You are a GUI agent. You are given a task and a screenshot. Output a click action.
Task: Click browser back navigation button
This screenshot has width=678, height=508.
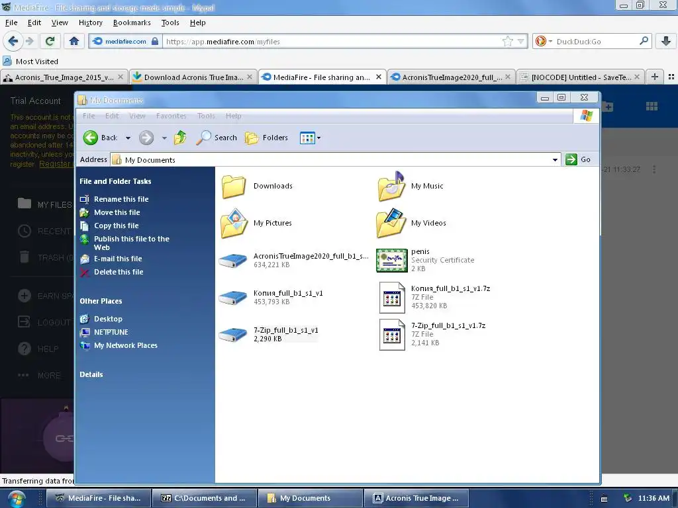tap(13, 41)
